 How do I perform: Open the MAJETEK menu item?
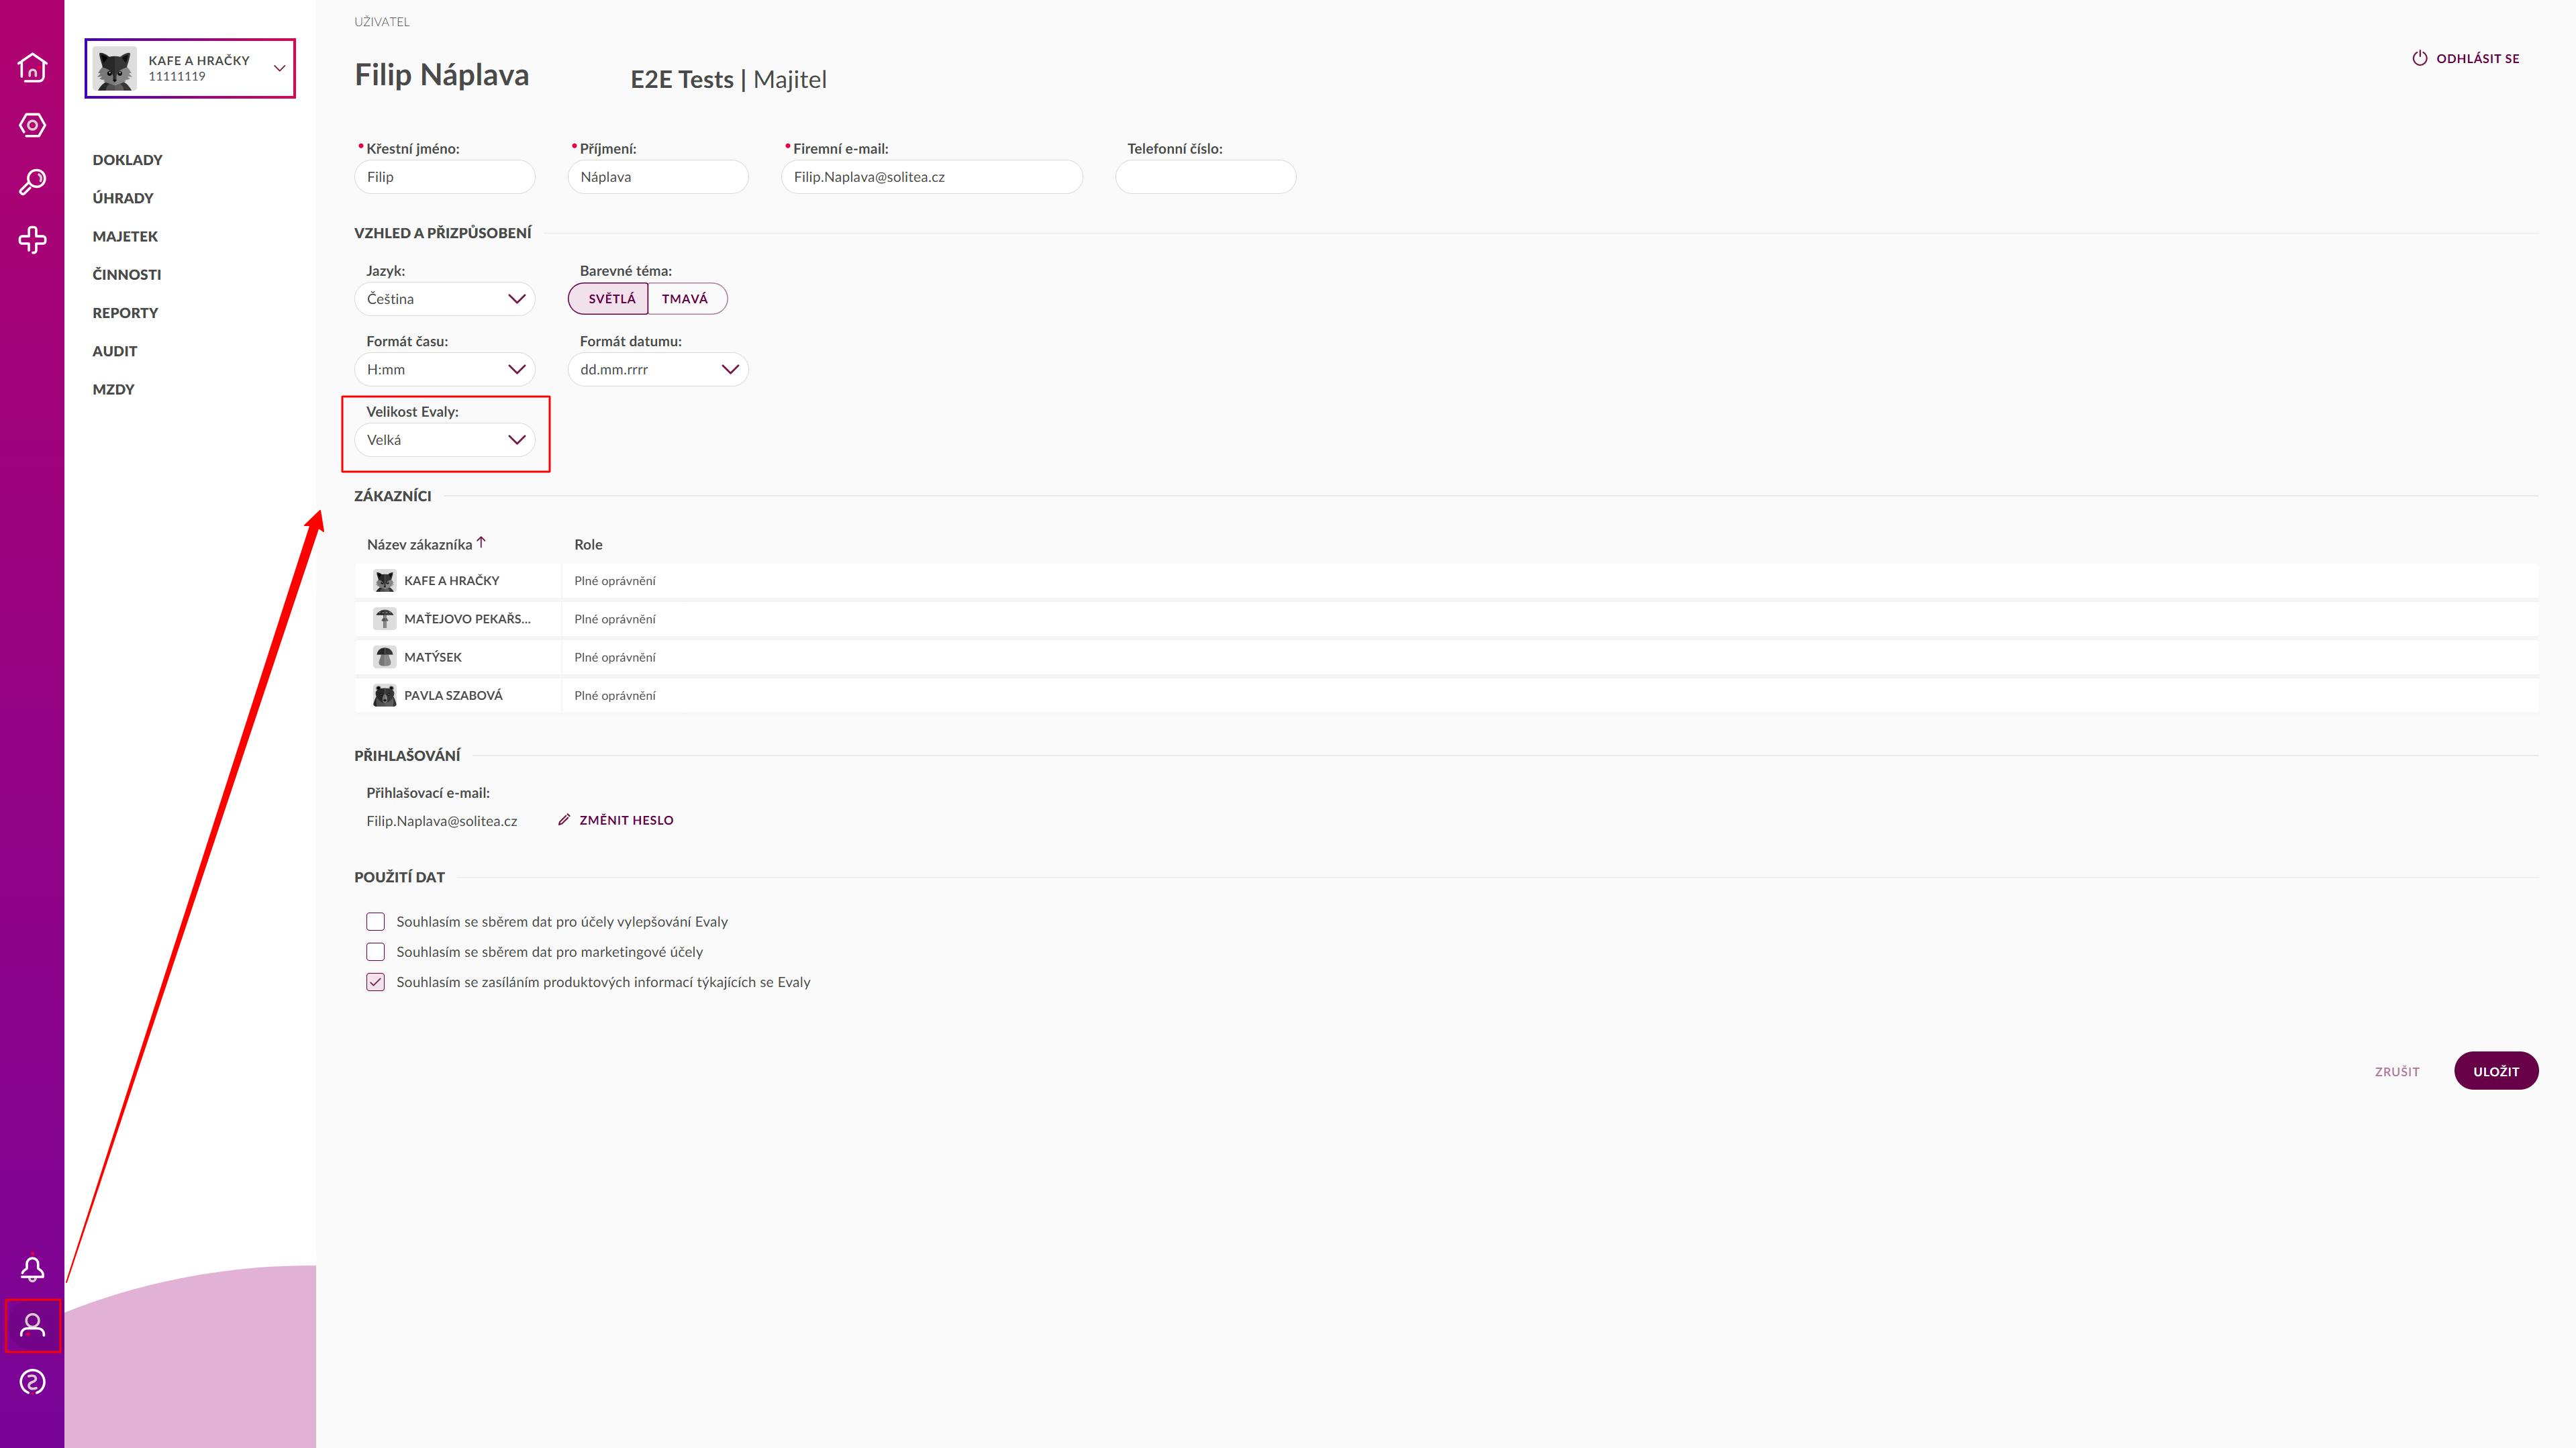point(125,236)
